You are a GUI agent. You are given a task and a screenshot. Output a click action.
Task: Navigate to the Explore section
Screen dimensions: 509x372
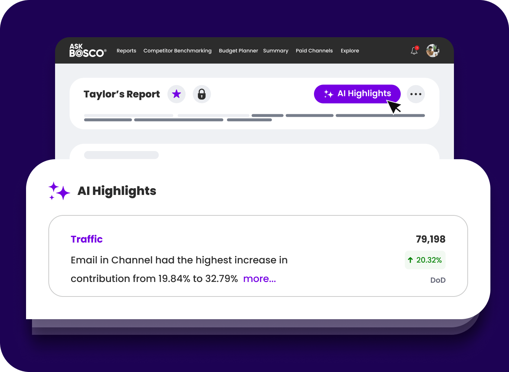tap(350, 51)
